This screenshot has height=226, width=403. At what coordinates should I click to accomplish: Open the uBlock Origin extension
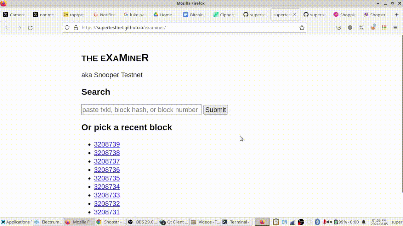(x=350, y=28)
